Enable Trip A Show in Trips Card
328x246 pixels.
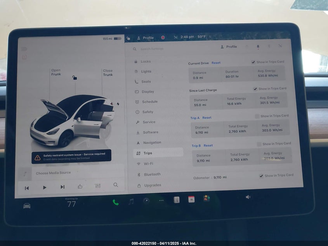pos(257,116)
